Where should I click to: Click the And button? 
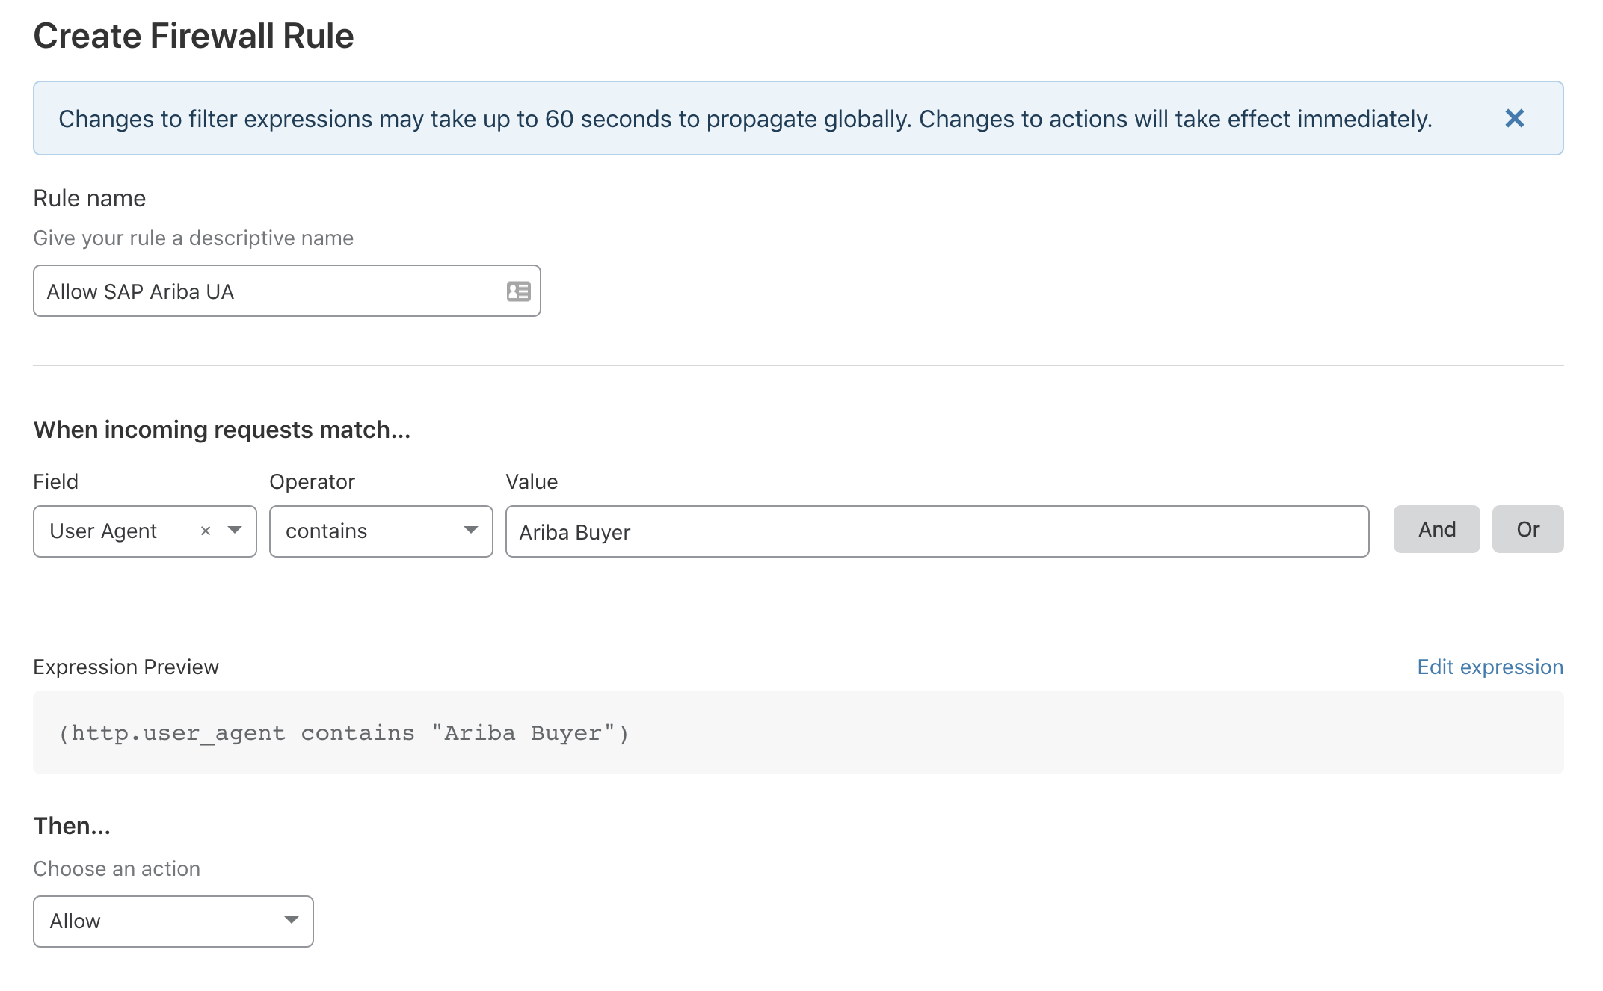point(1436,529)
